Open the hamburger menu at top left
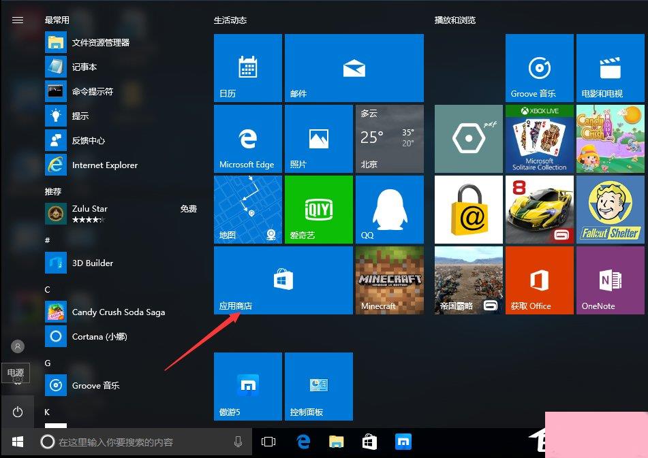 [18, 20]
